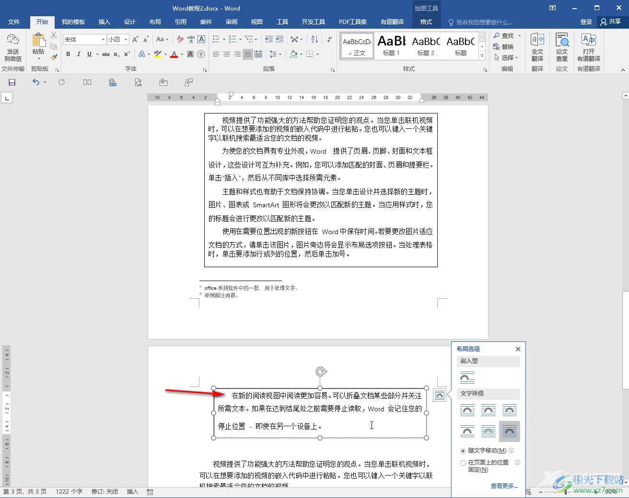
Task: Switch to the 审阅 Review tab
Action: click(x=231, y=22)
